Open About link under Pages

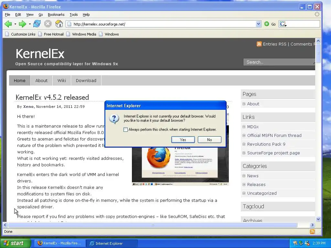pos(253,104)
